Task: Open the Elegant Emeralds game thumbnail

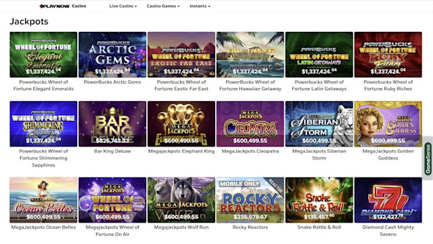Action: 43,54
